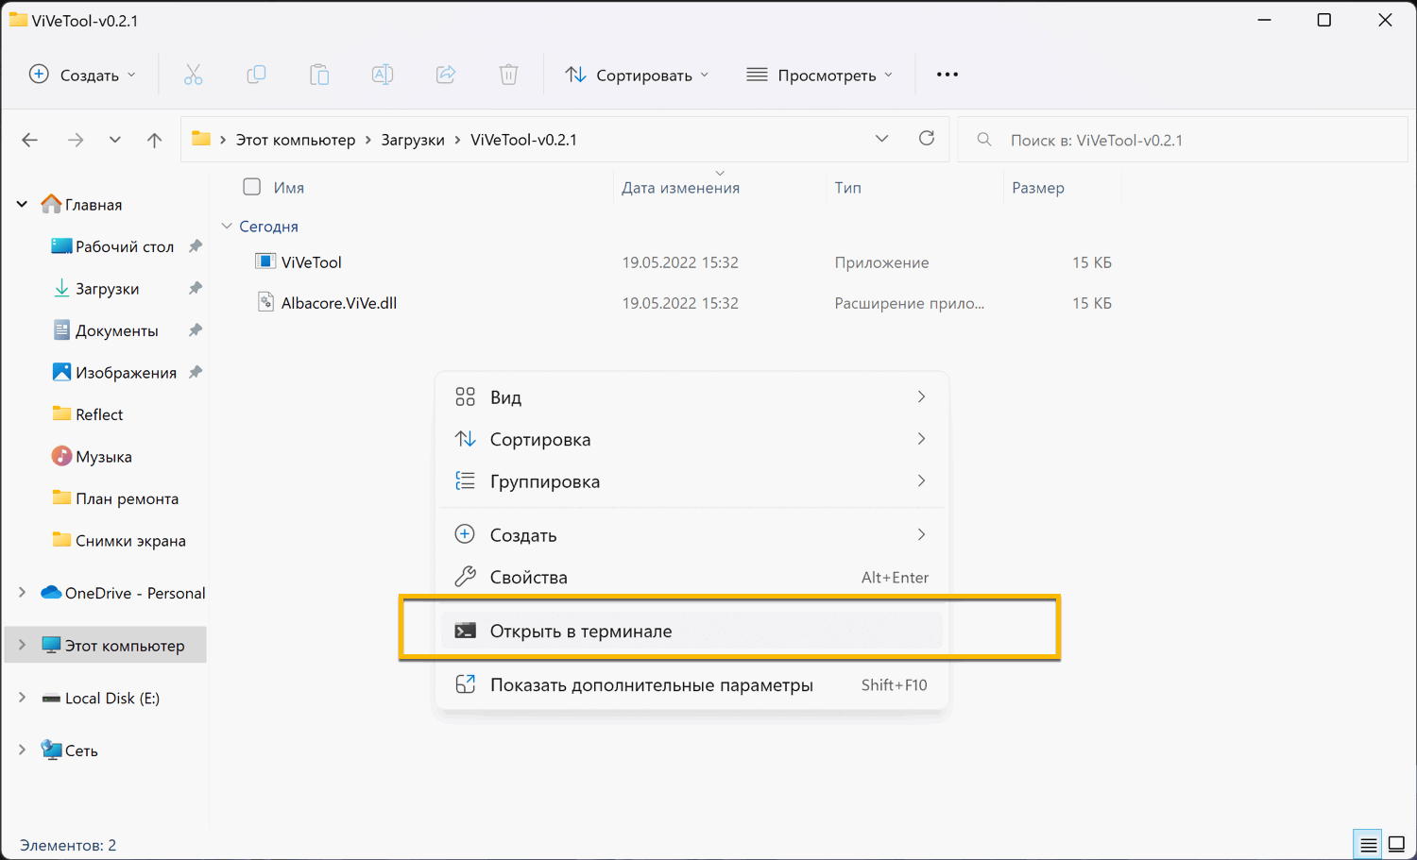Click the pin icon beside Загрузки
Screen dimensions: 1417x860
coord(196,288)
